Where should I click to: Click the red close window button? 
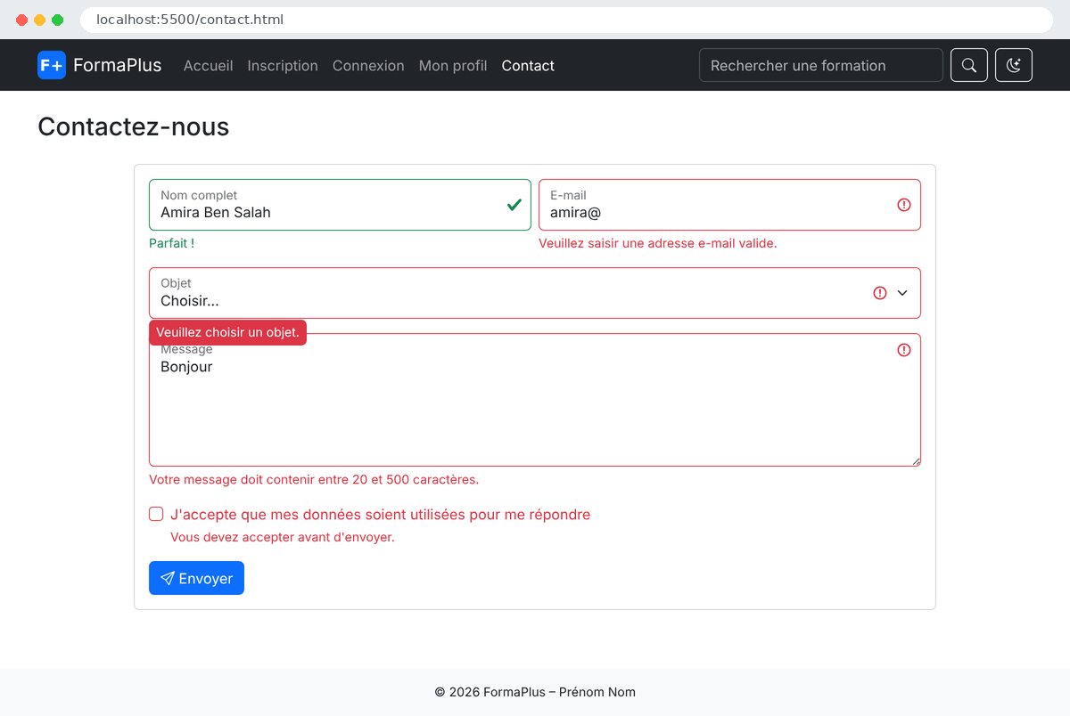point(21,20)
